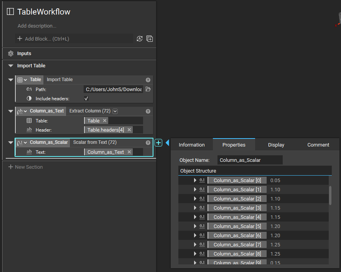Click the Inputs section header
This screenshot has height=272, width=341.
pos(79,53)
